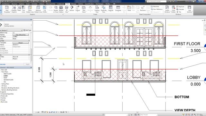Open User Interface dropdown
This screenshot has height=116, width=206.
tap(190, 9)
